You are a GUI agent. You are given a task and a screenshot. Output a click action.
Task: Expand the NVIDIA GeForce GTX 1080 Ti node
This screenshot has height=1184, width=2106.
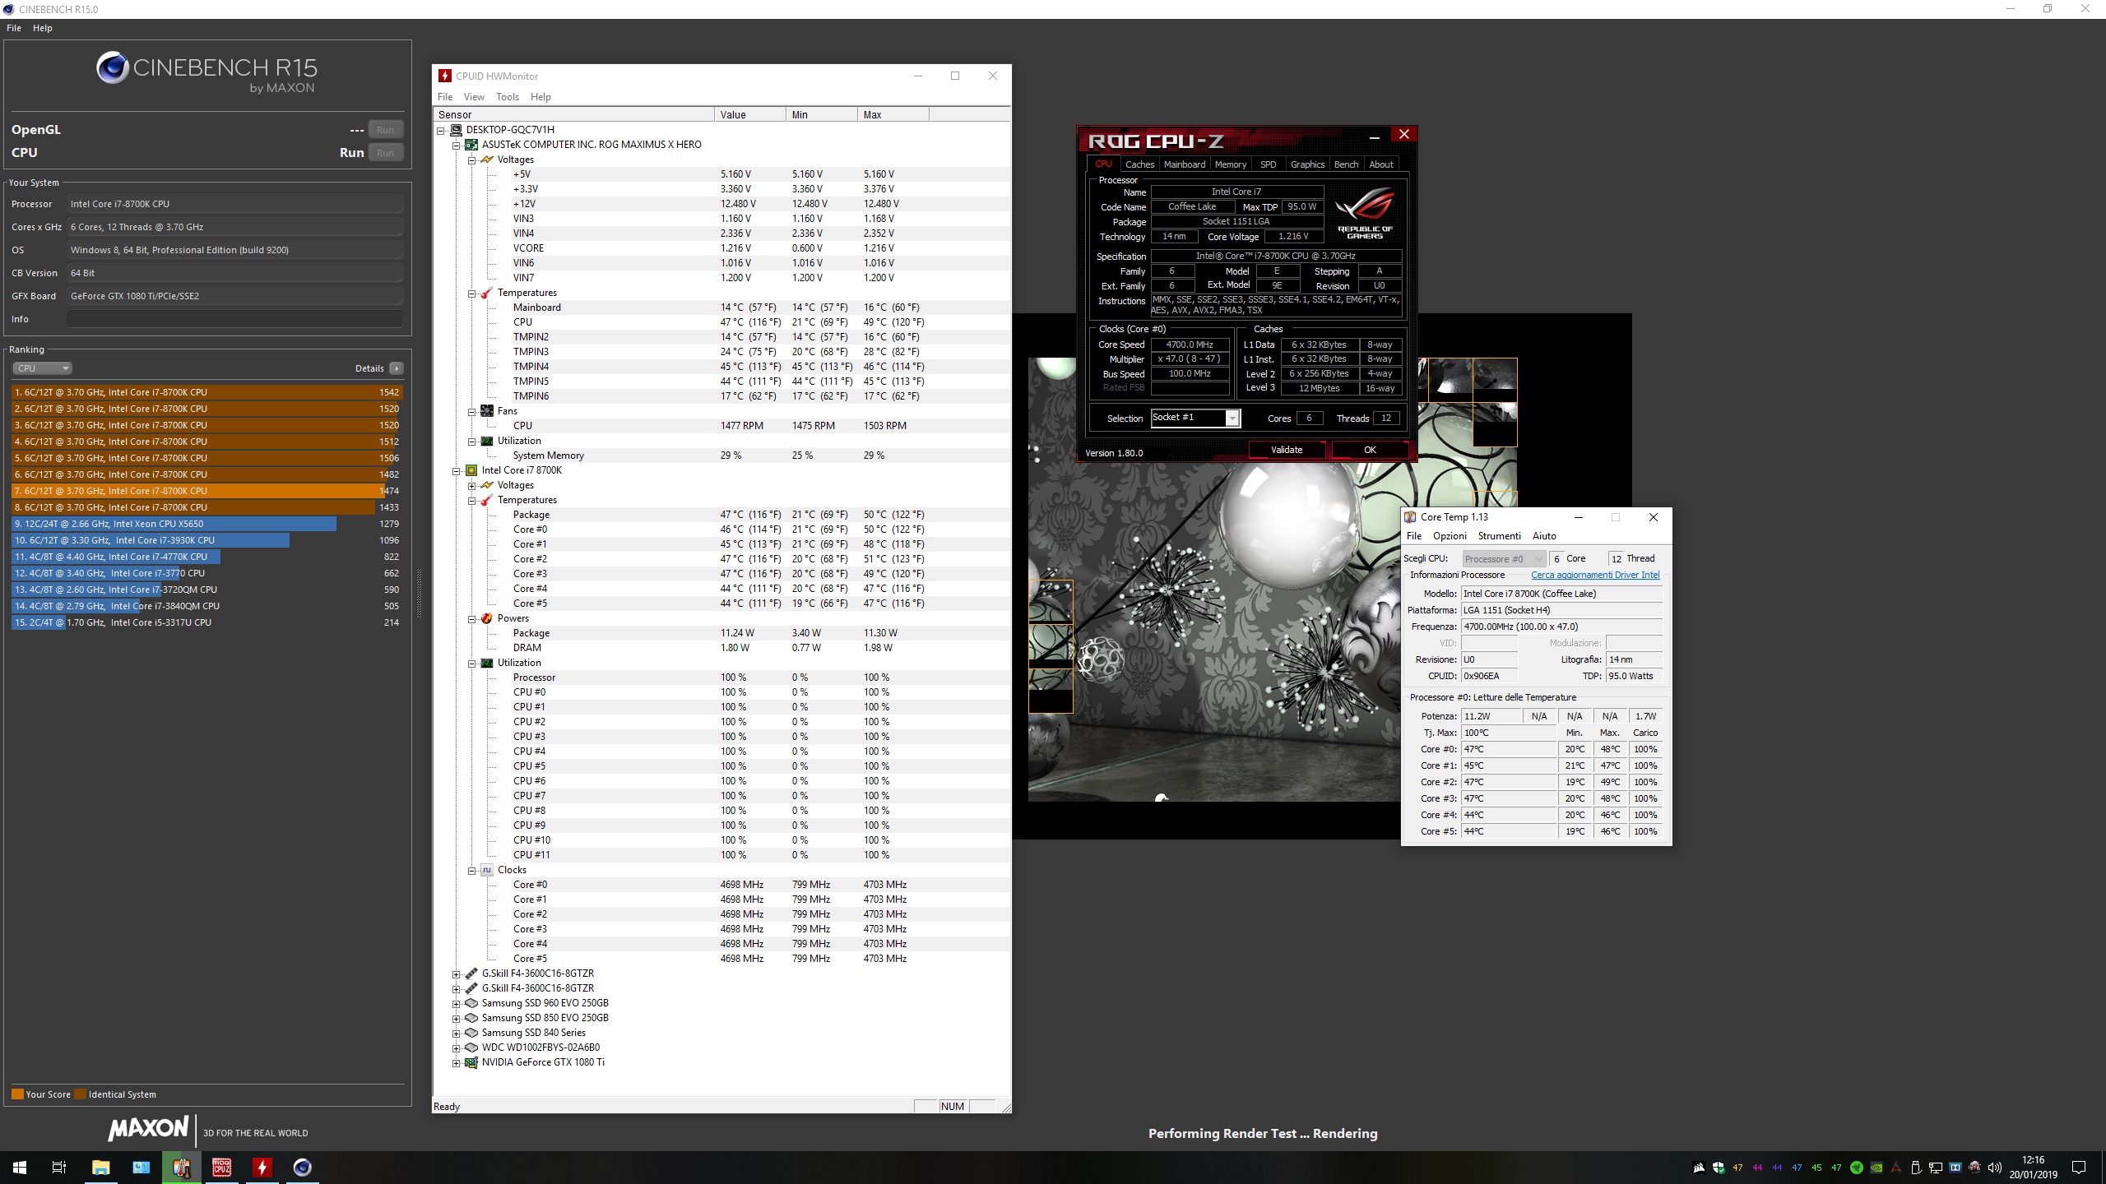tap(457, 1062)
